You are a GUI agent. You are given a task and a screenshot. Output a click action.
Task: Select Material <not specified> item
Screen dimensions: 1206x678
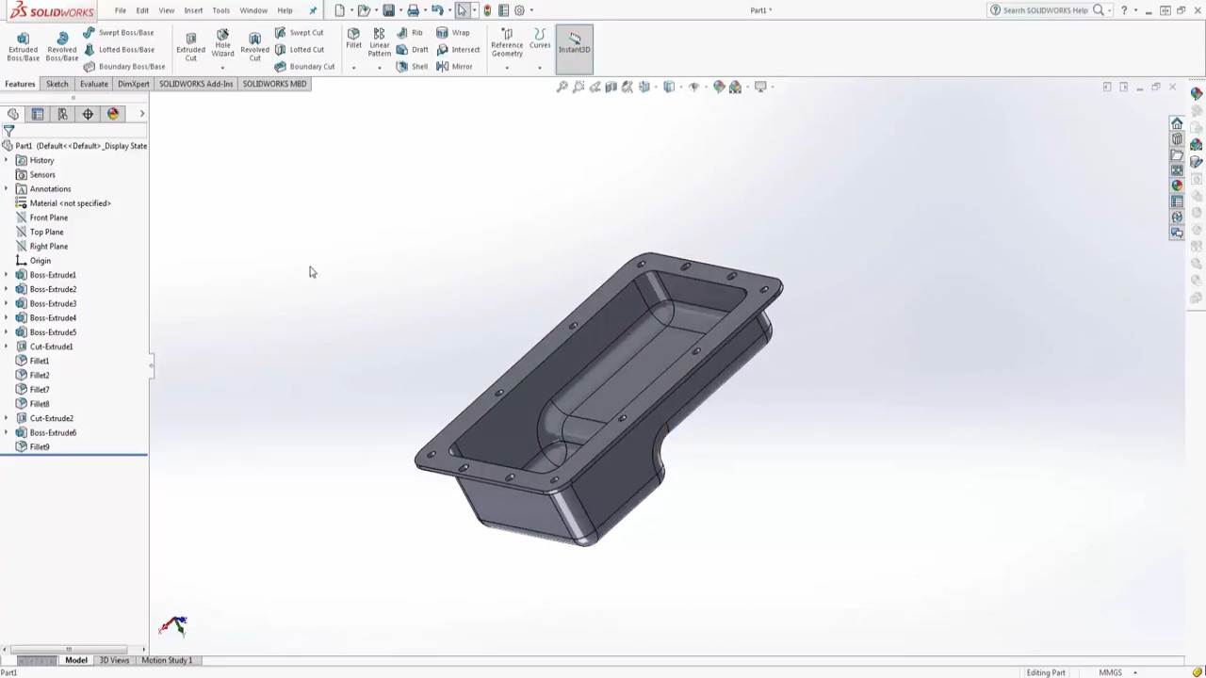coord(70,203)
